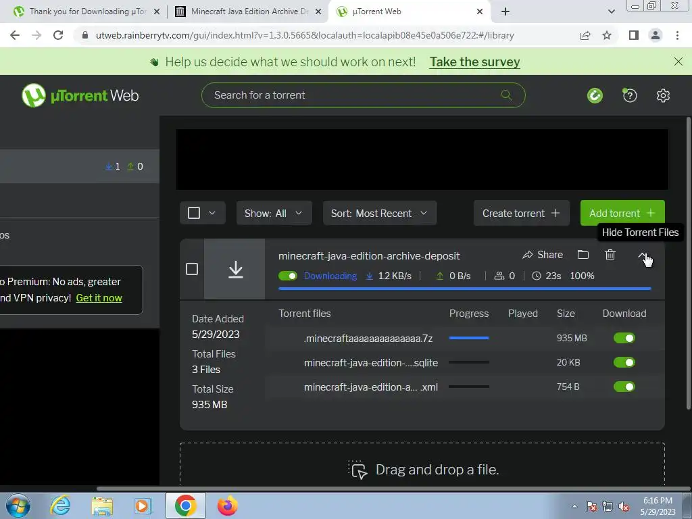Collapse torrent files with the chevron
The height and width of the screenshot is (519, 692).
point(642,256)
